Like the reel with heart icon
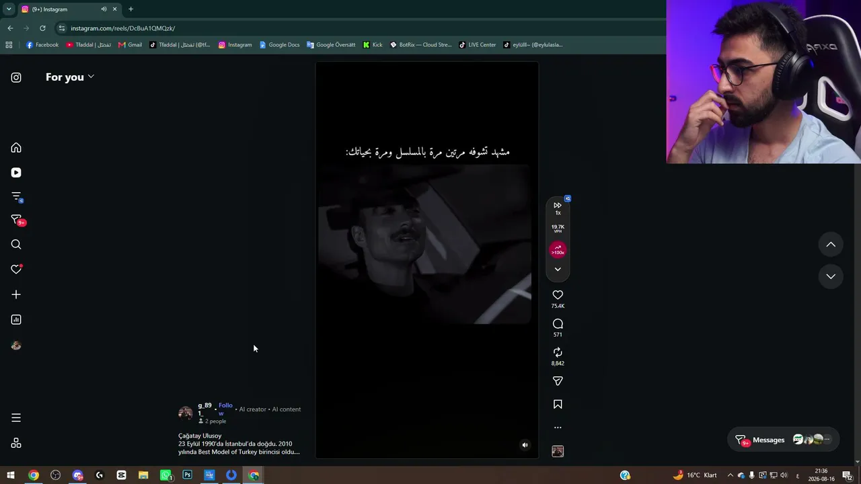Screen dimensions: 861x484 coord(558,295)
